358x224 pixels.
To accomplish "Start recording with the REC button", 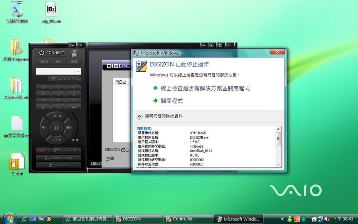I will pyautogui.click(x=43, y=150).
